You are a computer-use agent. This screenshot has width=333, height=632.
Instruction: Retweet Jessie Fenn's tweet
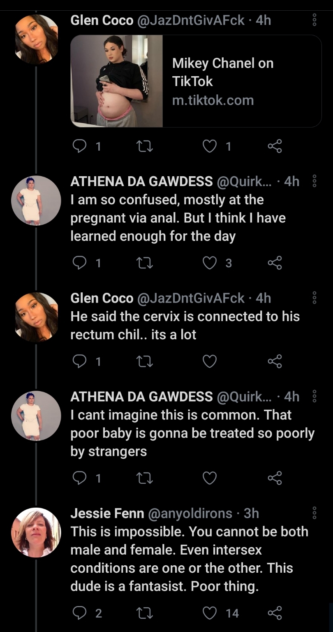pyautogui.click(x=144, y=613)
